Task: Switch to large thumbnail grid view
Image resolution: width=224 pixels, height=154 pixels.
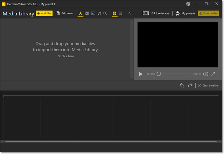Action: [x=114, y=13]
